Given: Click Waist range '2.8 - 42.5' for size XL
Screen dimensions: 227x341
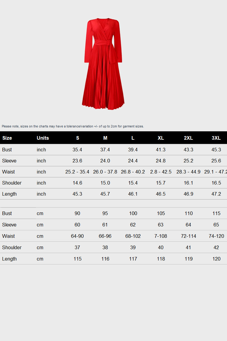Looking at the screenshot, I should coord(161,172).
